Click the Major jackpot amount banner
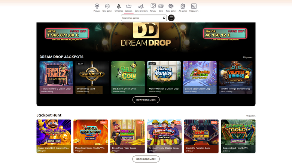Viewport: 292px width, 164px height. click(x=225, y=33)
